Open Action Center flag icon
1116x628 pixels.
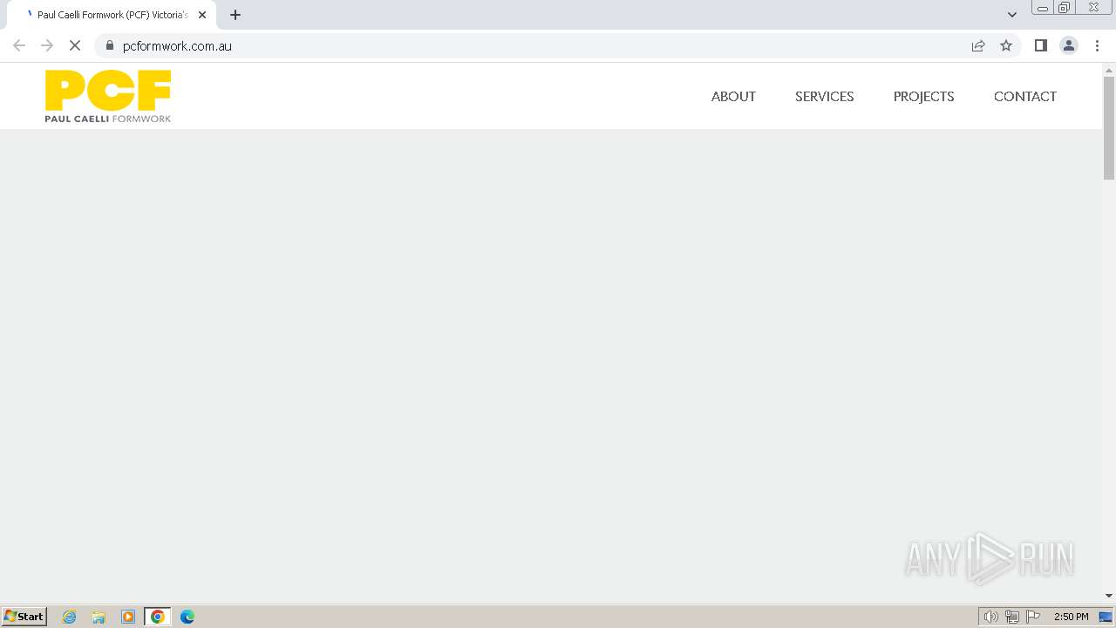[x=1033, y=617]
